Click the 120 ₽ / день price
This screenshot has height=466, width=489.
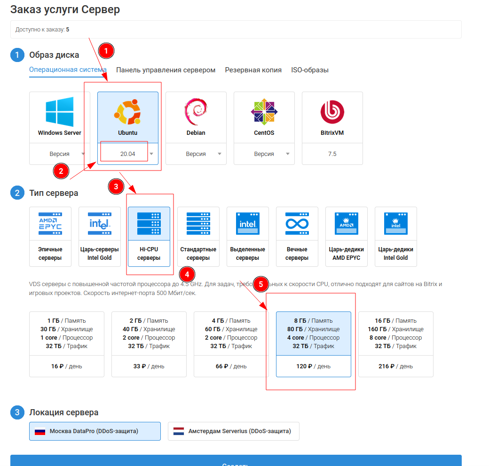click(x=314, y=366)
